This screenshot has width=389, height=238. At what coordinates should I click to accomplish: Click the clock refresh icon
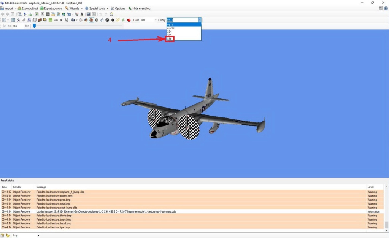click(x=111, y=14)
